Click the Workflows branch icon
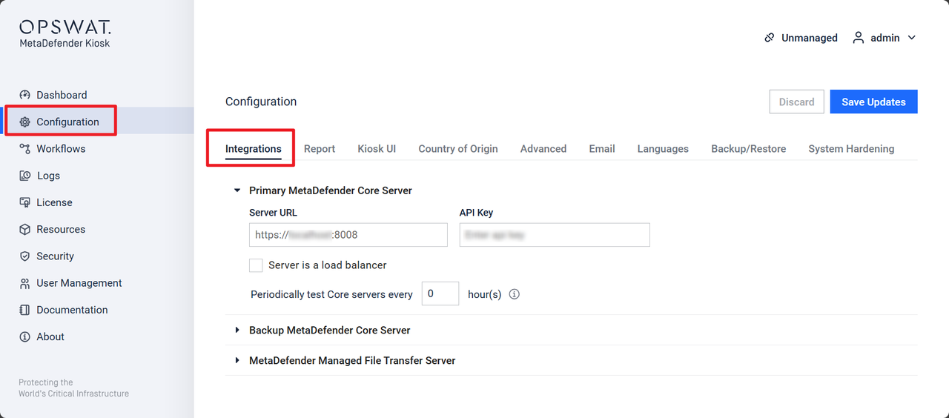 [24, 148]
